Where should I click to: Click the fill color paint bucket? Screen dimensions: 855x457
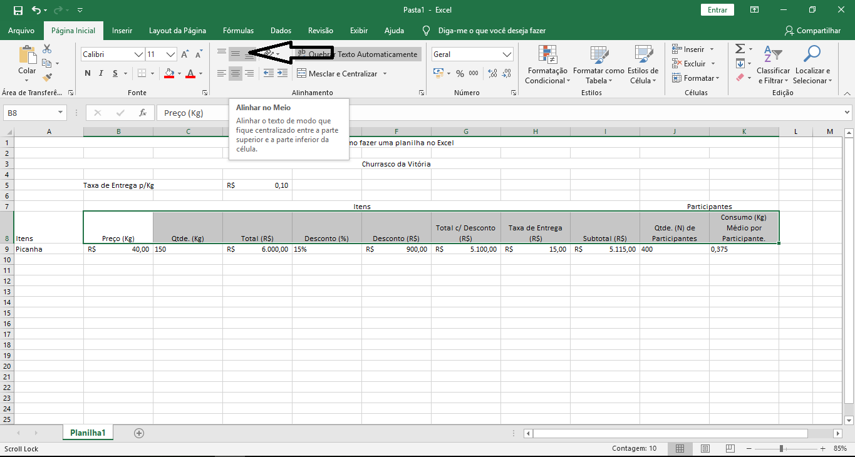[168, 74]
